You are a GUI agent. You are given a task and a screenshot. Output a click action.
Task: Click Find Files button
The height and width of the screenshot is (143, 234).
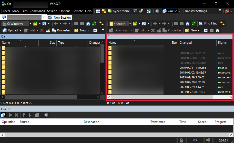click(x=208, y=23)
